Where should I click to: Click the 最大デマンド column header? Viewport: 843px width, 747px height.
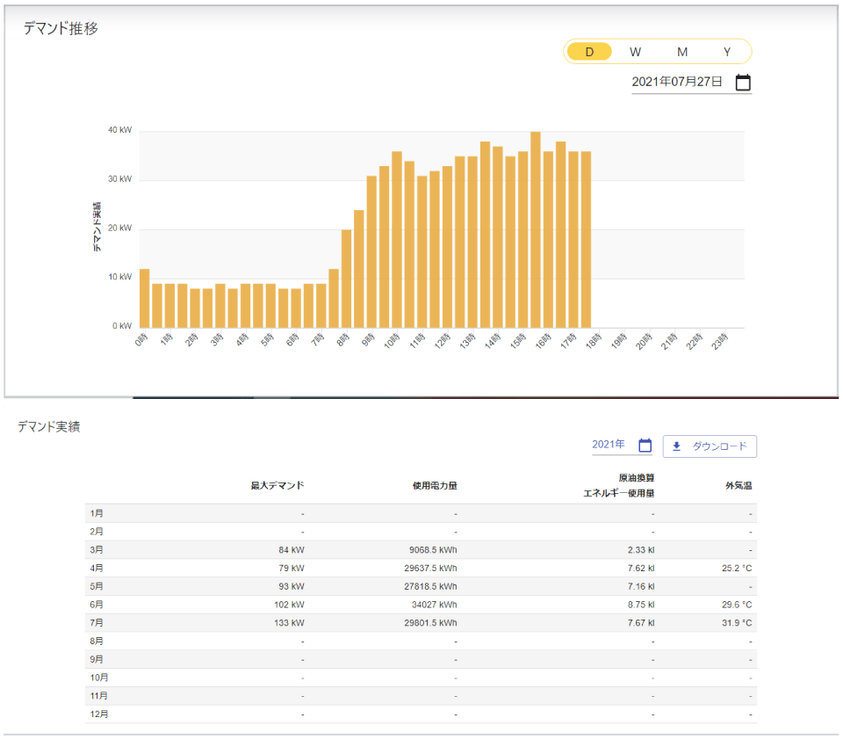pos(277,485)
